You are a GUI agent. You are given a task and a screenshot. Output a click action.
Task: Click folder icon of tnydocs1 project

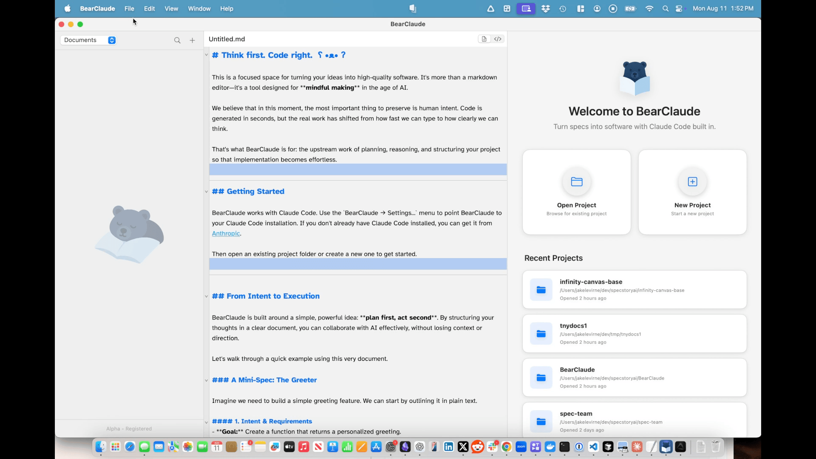[541, 334]
